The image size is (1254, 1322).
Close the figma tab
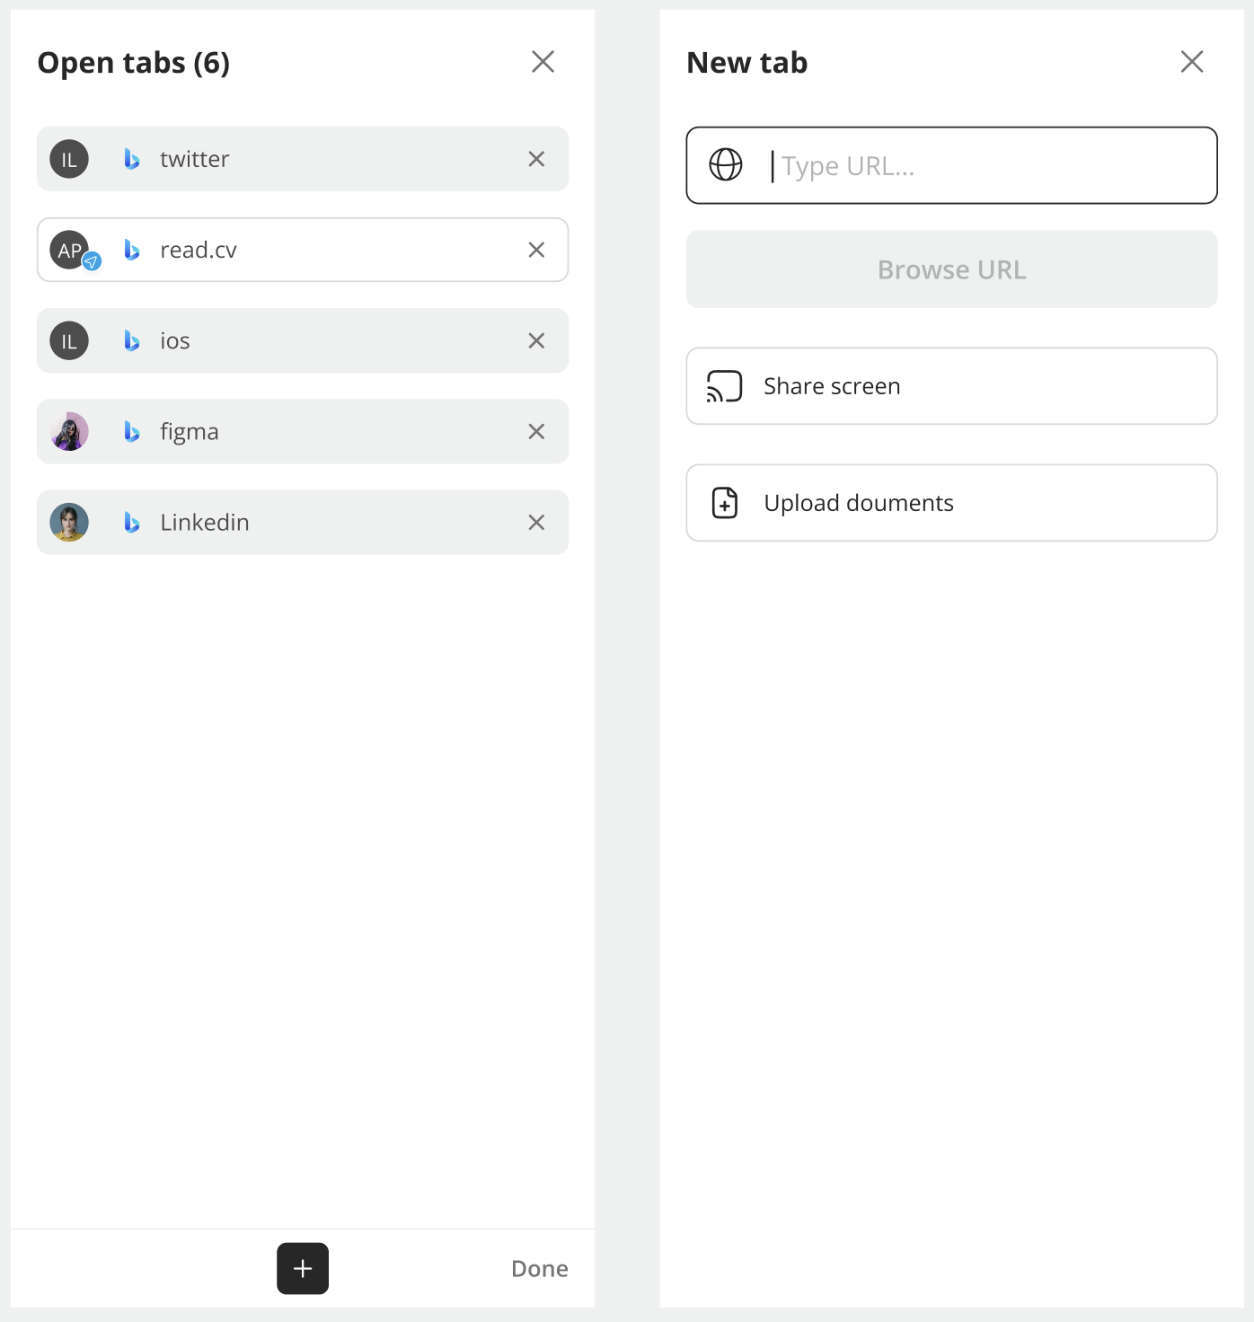click(536, 432)
